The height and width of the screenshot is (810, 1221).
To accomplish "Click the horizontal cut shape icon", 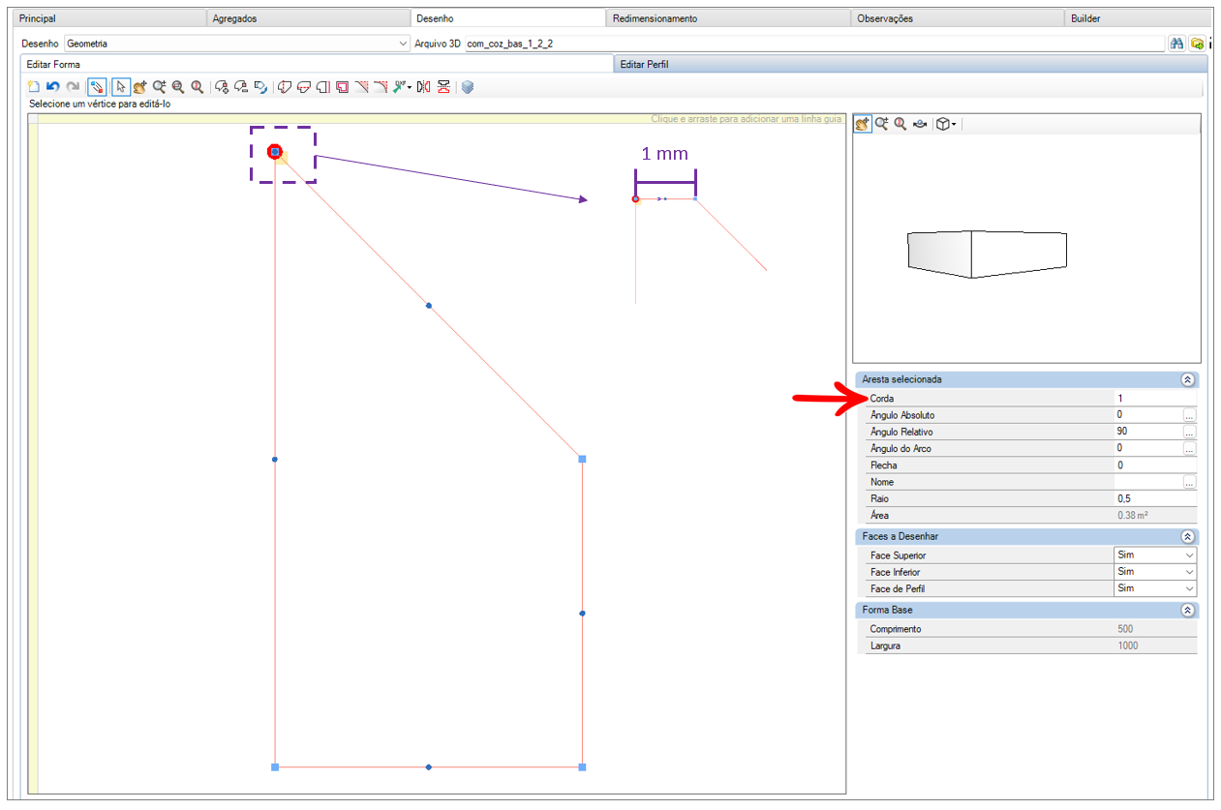I will (x=304, y=87).
